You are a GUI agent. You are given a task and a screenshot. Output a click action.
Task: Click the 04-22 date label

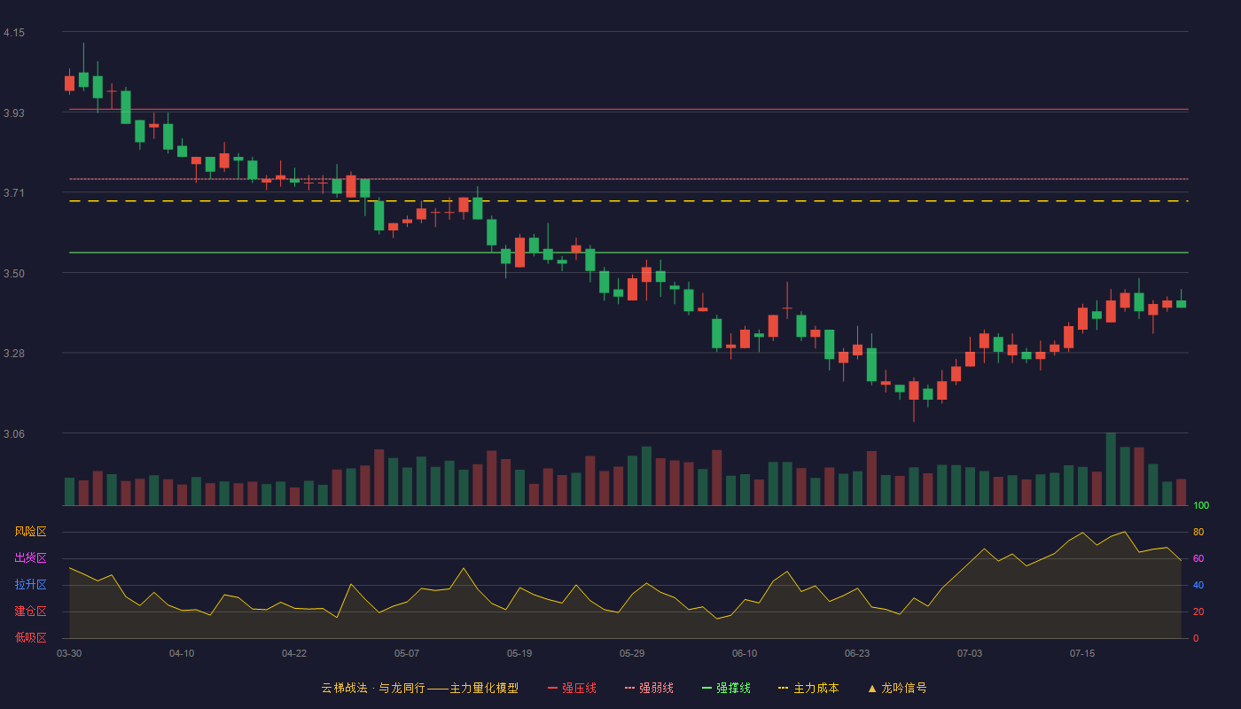(294, 653)
